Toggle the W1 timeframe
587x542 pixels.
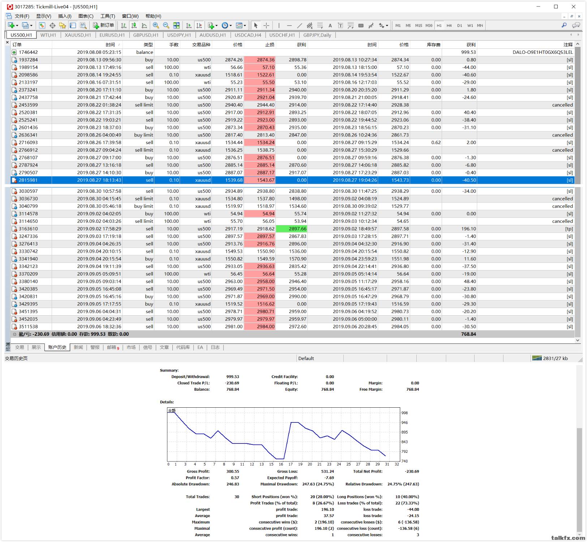tap(470, 25)
